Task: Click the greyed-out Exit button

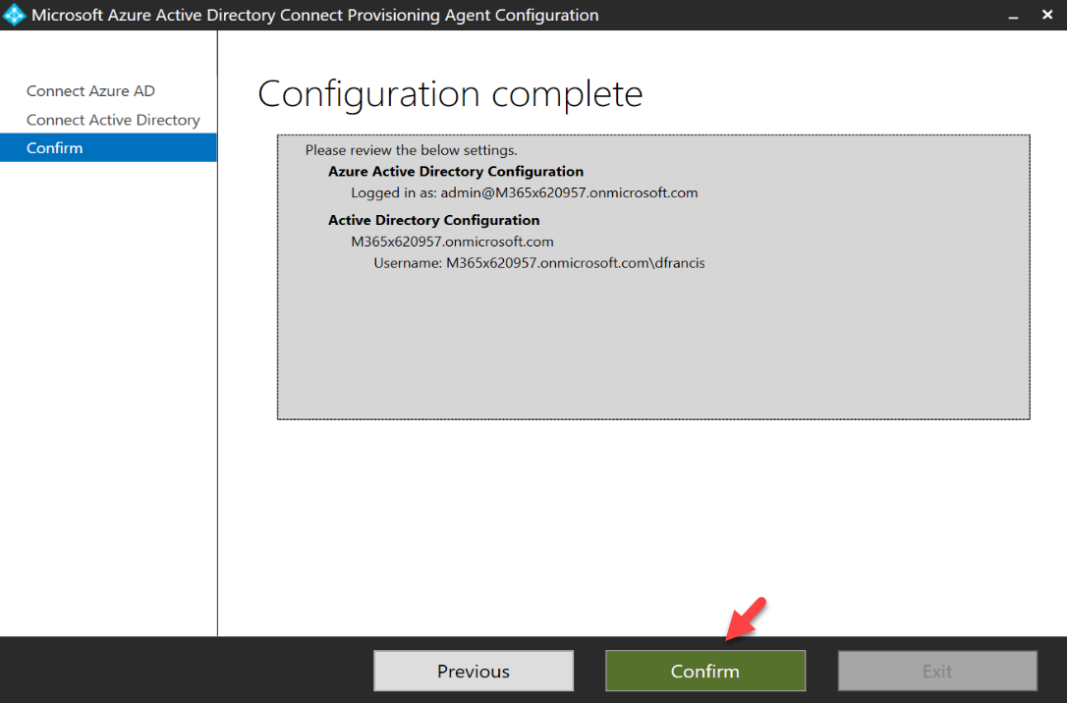Action: (x=937, y=671)
